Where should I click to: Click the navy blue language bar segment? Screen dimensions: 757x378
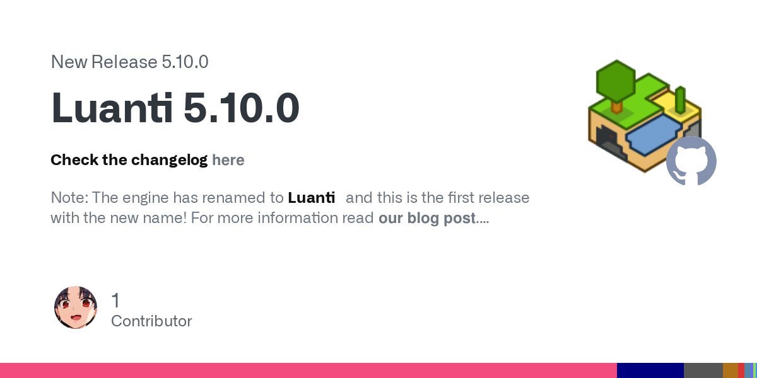click(650, 370)
